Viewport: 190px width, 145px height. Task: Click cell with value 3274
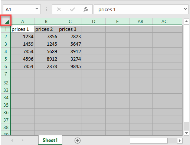pyautogui.click(x=70, y=59)
